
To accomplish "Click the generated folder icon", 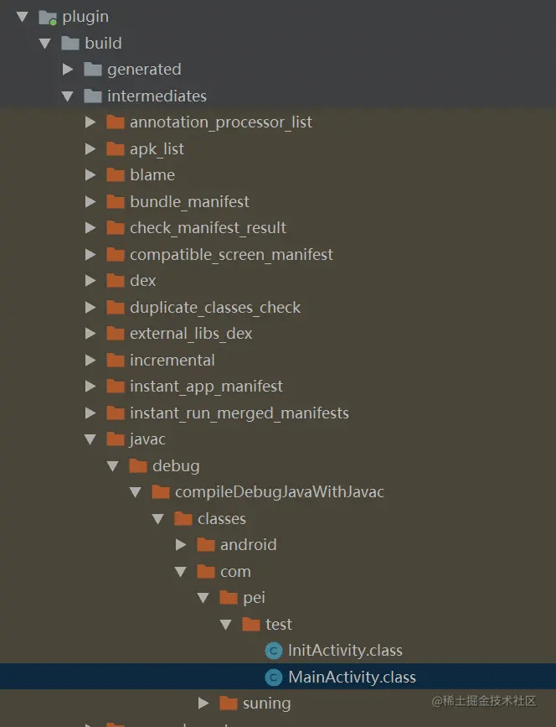I will click(x=93, y=70).
